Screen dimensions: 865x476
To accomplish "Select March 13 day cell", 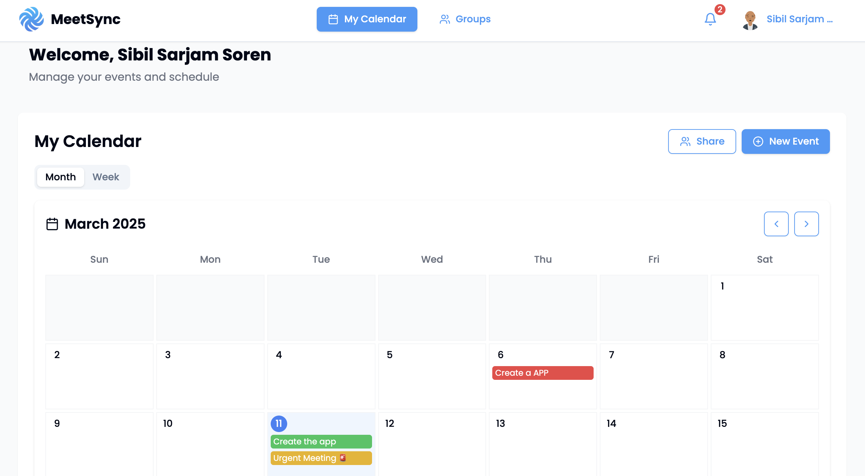I will tap(542, 444).
